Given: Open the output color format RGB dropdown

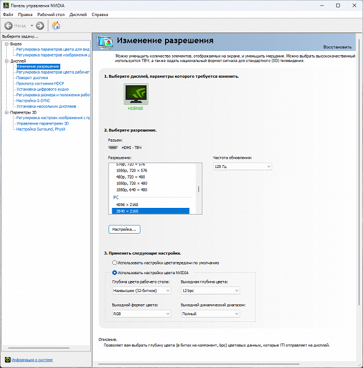Looking at the screenshot, I should tap(141, 314).
